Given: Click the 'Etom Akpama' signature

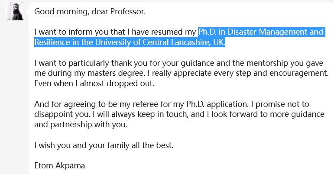Looking at the screenshot, I should click(60, 165).
